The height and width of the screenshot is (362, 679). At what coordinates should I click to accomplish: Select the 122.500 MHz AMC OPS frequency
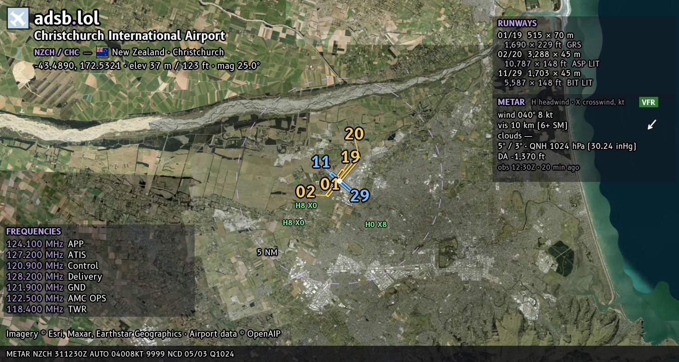pyautogui.click(x=56, y=299)
